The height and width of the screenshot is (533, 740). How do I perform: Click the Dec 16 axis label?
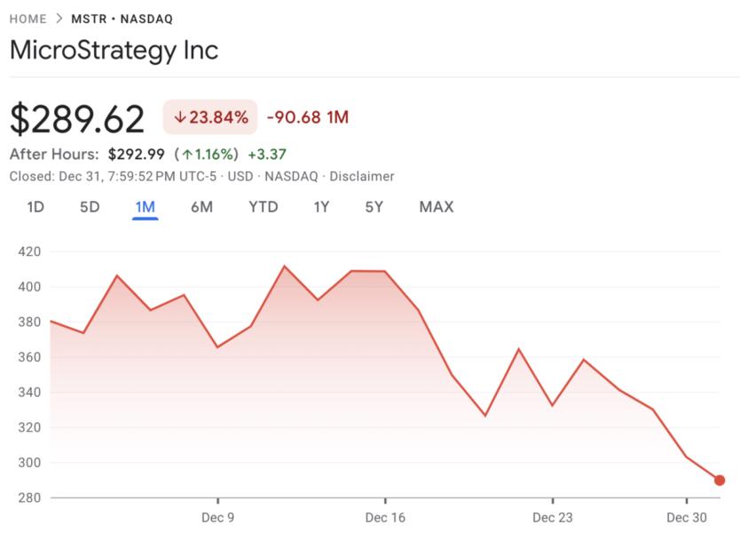385,518
